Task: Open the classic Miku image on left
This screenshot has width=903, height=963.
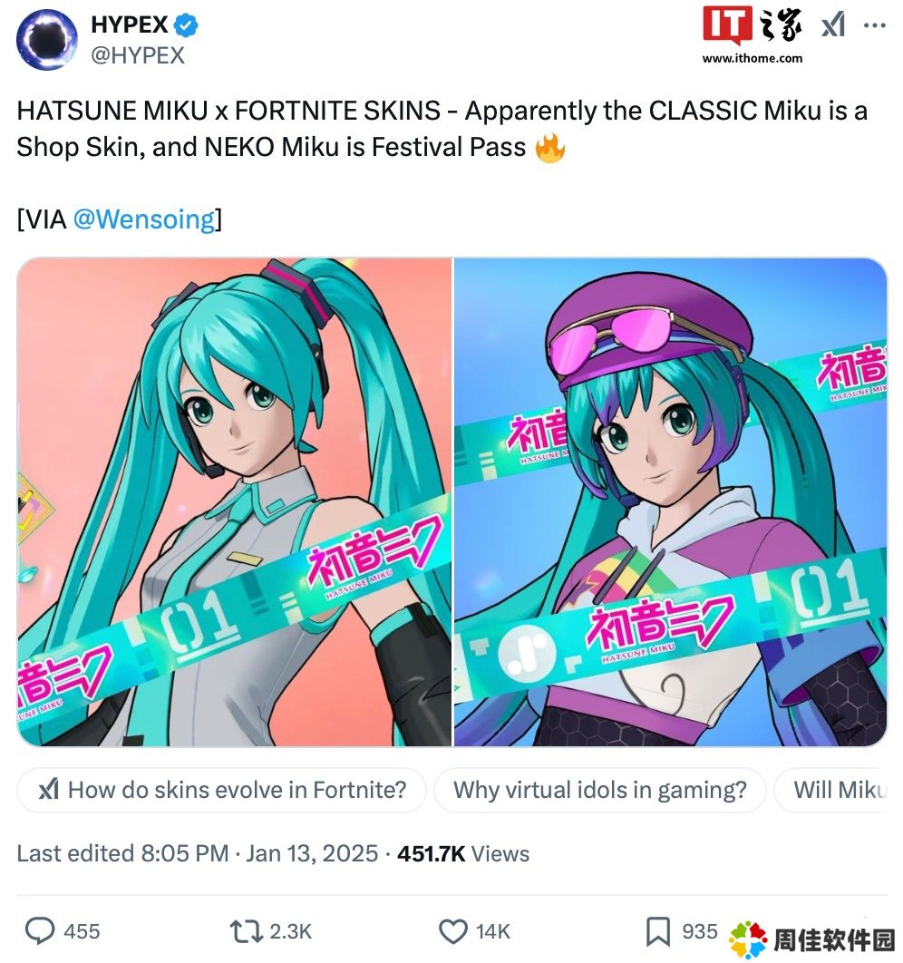Action: tap(234, 501)
